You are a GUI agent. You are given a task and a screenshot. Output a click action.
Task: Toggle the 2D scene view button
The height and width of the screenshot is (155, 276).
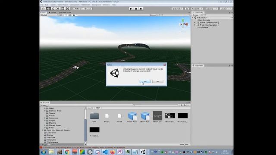tap(61, 15)
